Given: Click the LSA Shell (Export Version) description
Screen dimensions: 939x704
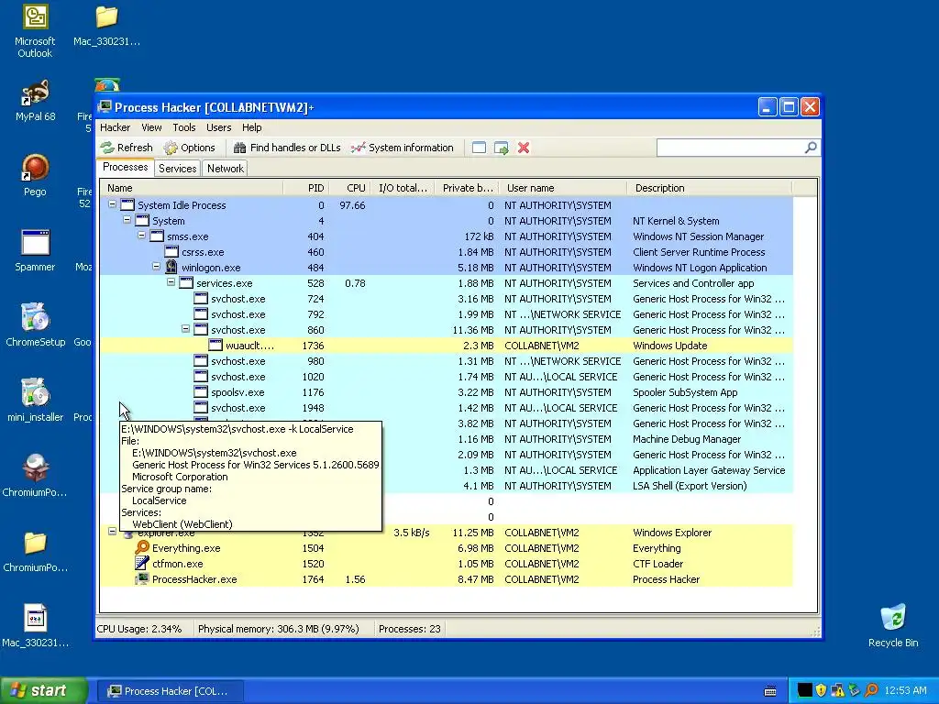Looking at the screenshot, I should (x=690, y=486).
